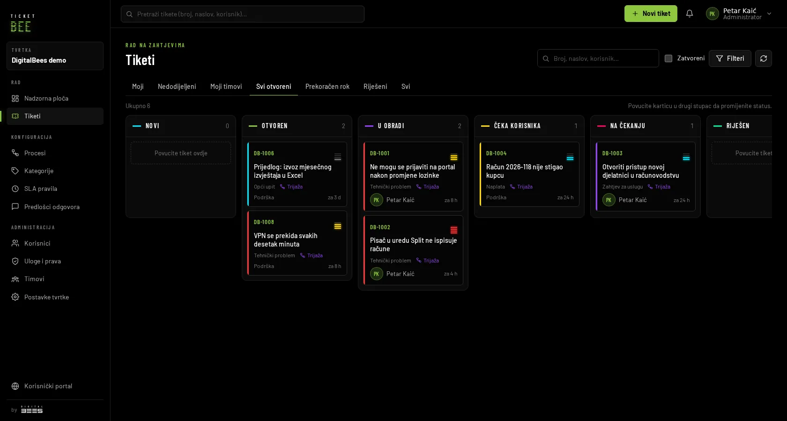This screenshot has width=787, height=421.
Task: Go to Procesi configuration page
Action: click(x=55, y=153)
